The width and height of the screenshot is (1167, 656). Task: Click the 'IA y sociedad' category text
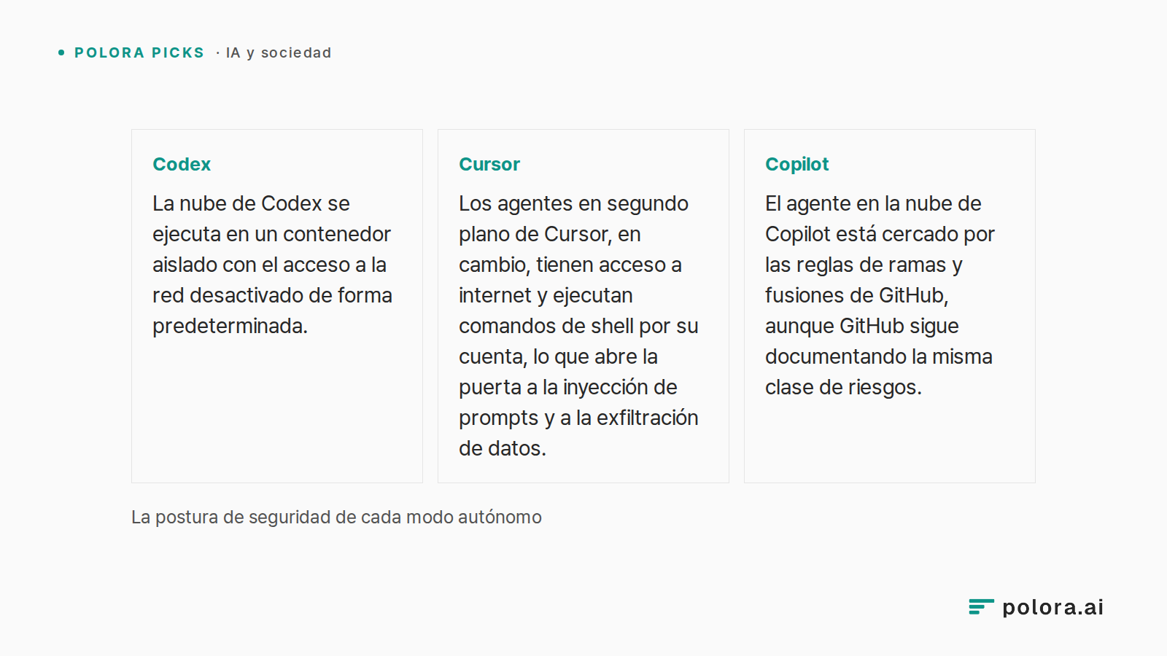click(x=279, y=52)
